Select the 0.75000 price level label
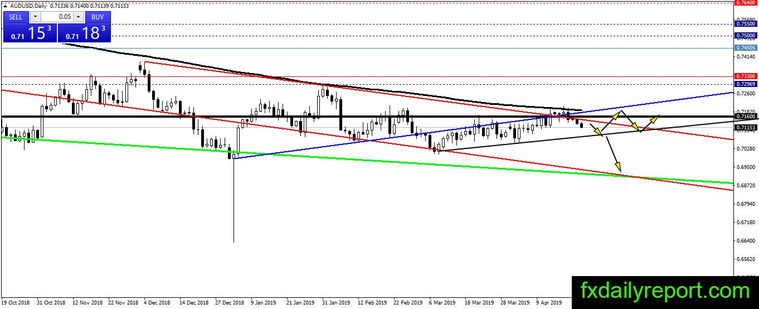The width and height of the screenshot is (759, 309). [746, 36]
